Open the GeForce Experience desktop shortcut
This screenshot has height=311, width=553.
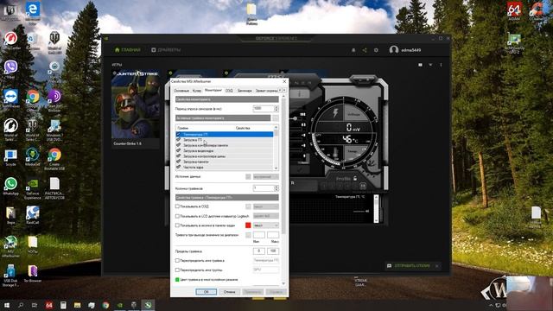coord(33,188)
